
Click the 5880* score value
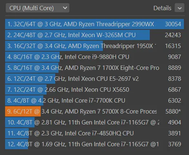pos(173,111)
